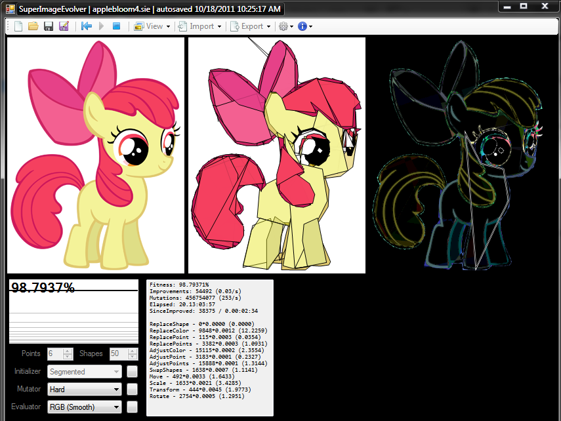Click the Shapes value field

pos(118,353)
